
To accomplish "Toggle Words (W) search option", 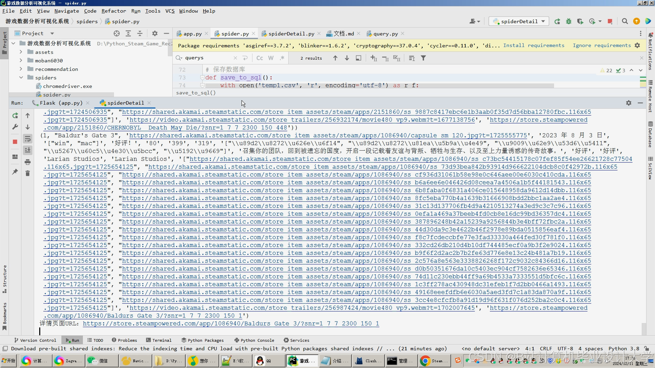I will (x=271, y=58).
